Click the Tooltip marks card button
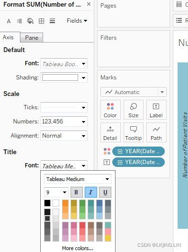 pyautogui.click(x=134, y=132)
